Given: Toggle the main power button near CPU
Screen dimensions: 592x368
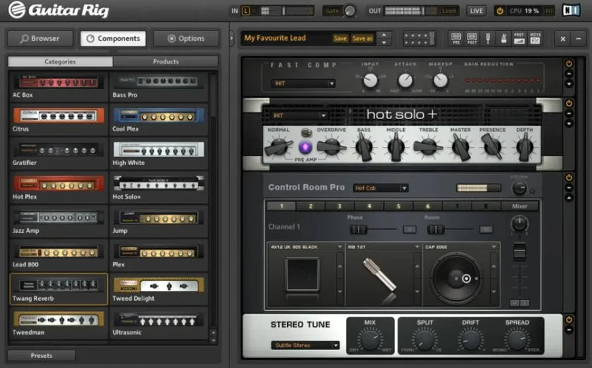Looking at the screenshot, I should (500, 11).
